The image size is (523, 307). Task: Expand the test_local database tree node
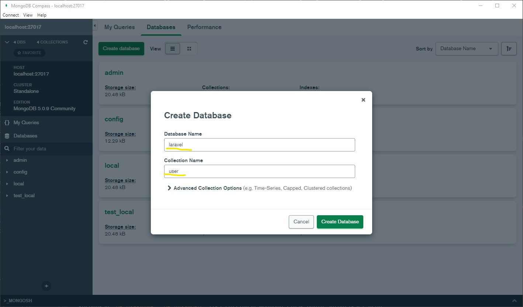tap(7, 196)
